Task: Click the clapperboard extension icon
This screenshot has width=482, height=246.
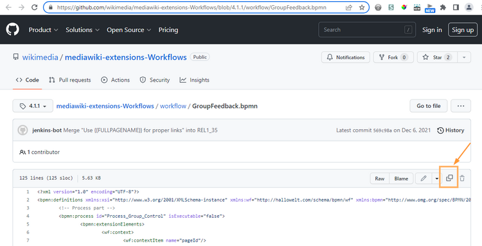Action: tap(417, 7)
